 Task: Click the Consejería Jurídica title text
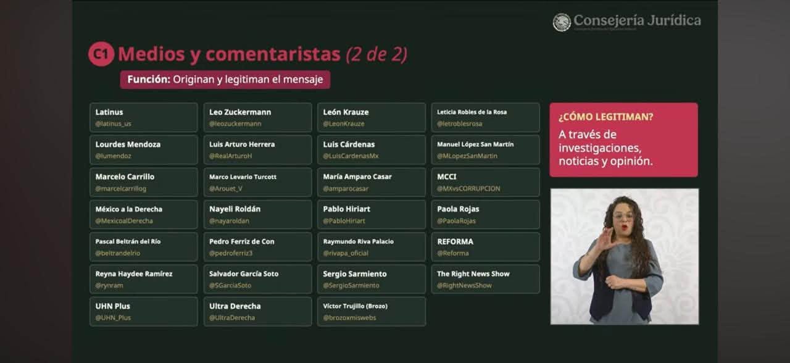[638, 20]
